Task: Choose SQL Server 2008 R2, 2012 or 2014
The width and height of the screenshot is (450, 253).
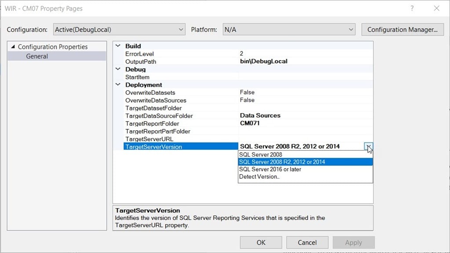Action: click(305, 162)
